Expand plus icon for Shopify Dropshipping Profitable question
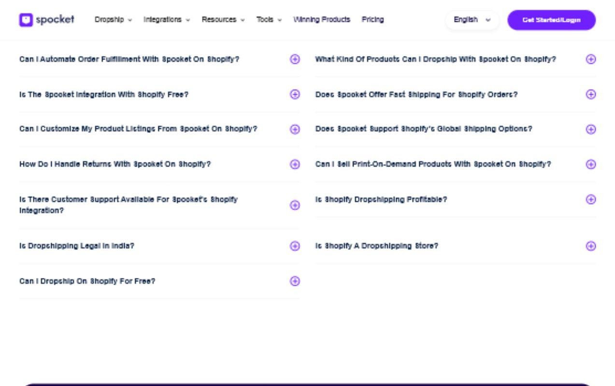 pyautogui.click(x=590, y=199)
